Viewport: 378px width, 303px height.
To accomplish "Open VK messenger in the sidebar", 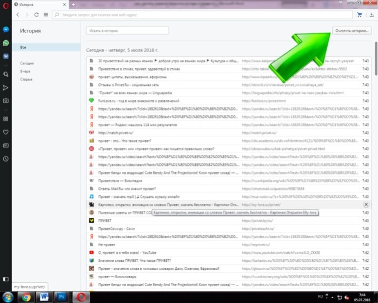I will pos(6,56).
